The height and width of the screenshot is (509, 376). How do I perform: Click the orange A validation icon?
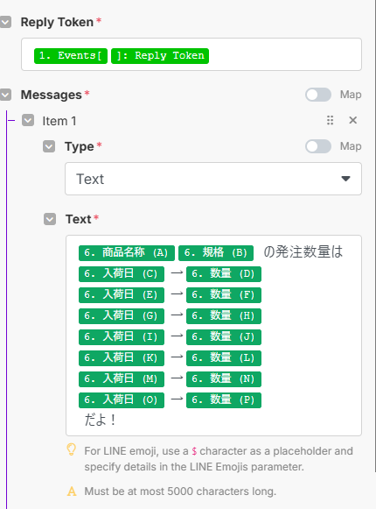pos(72,491)
